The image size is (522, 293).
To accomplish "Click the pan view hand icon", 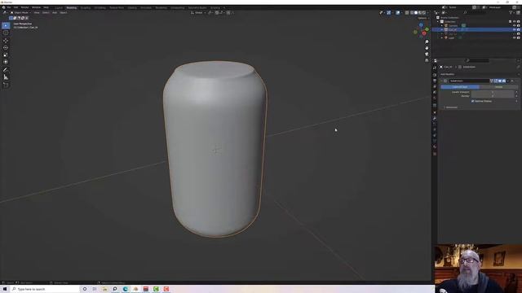I will (x=427, y=48).
